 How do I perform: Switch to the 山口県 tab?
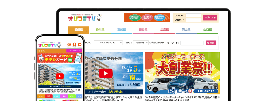[208, 30]
